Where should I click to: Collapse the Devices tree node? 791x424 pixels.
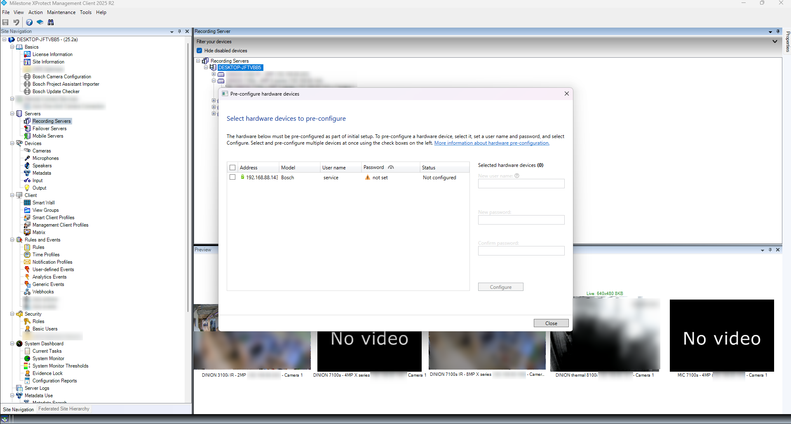coord(12,143)
